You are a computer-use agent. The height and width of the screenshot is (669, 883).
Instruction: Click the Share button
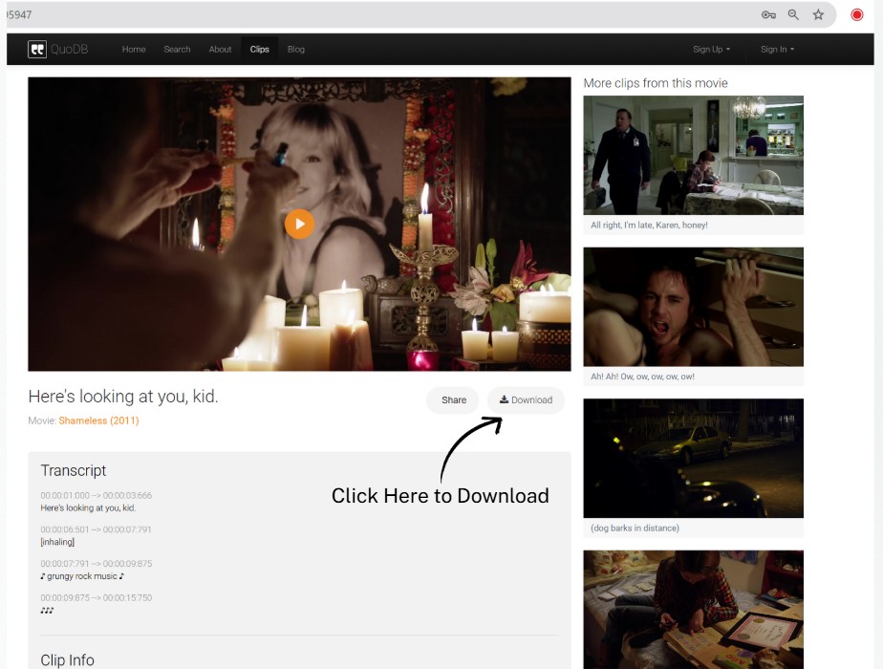click(x=453, y=399)
